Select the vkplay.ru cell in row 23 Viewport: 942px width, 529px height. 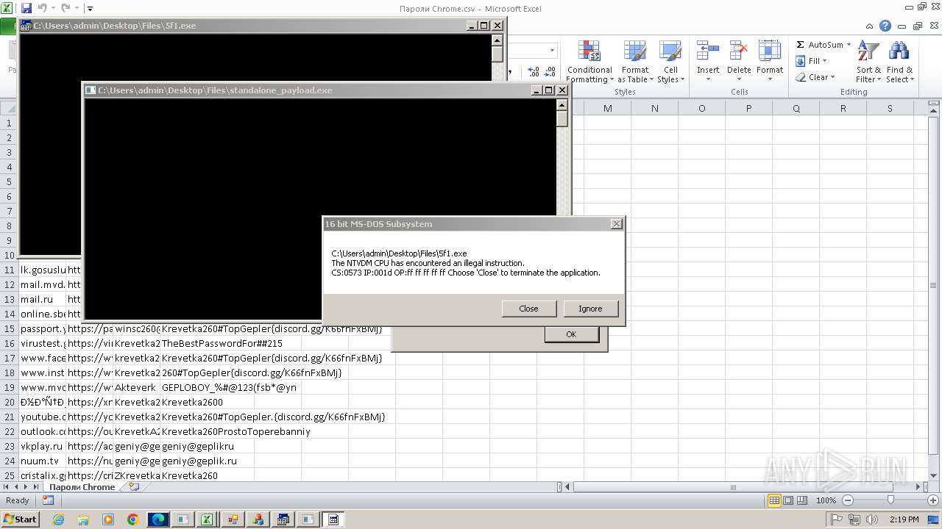[x=43, y=446]
